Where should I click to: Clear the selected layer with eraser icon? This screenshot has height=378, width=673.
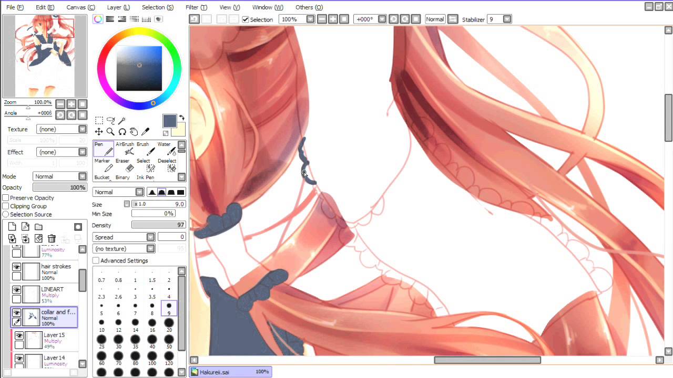point(38,239)
